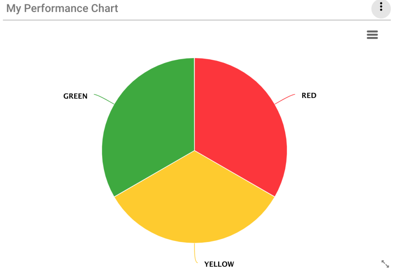Click the red label connector line
The width and height of the screenshot is (398, 279).
coord(285,98)
